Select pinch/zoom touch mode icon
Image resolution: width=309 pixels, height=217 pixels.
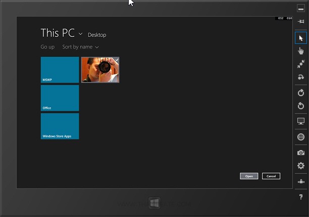[301, 64]
